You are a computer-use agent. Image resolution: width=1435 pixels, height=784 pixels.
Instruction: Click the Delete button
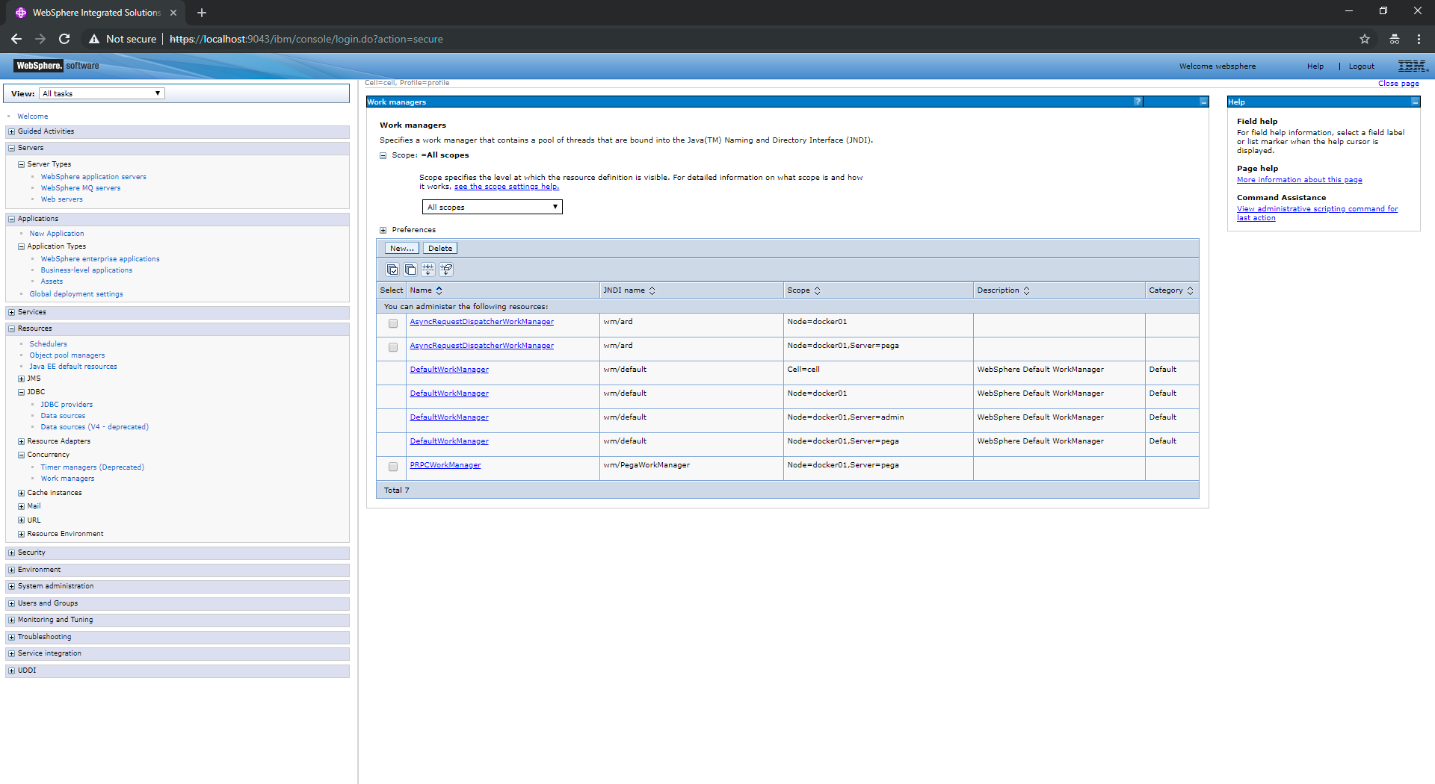click(440, 248)
